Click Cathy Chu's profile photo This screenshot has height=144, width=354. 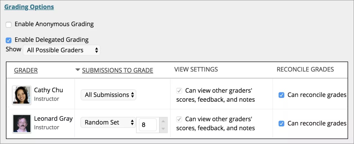coord(22,95)
